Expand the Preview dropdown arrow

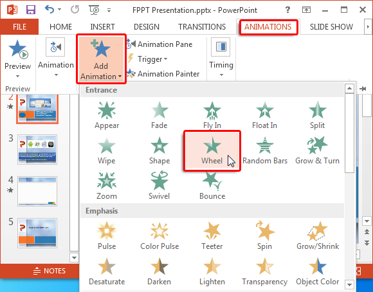coord(17,76)
